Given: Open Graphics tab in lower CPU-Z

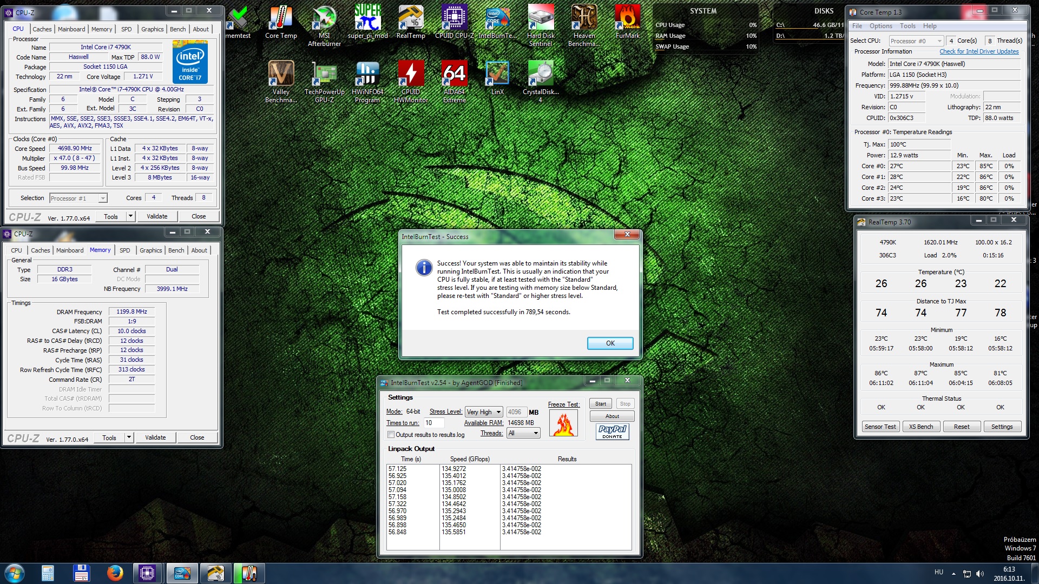Looking at the screenshot, I should [x=150, y=250].
